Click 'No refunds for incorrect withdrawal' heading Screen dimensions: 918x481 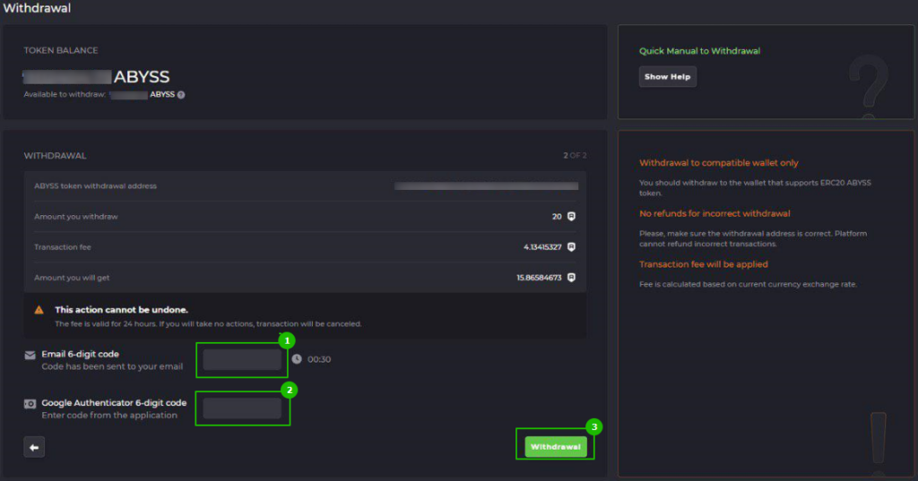[x=714, y=213]
